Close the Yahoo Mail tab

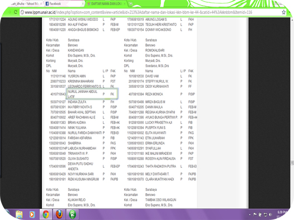[x=41, y=4]
